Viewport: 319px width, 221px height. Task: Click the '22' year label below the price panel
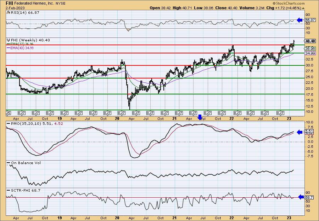click(x=231, y=118)
